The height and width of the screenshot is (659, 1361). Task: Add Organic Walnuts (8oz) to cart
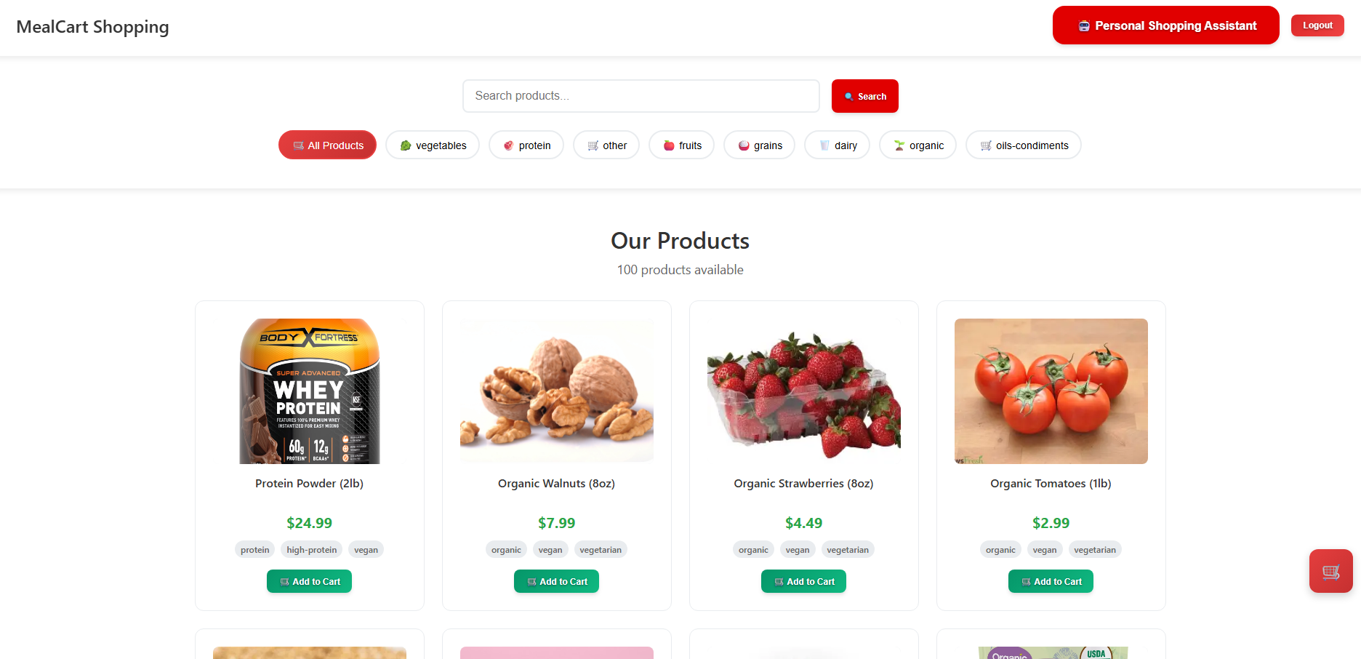click(x=556, y=581)
